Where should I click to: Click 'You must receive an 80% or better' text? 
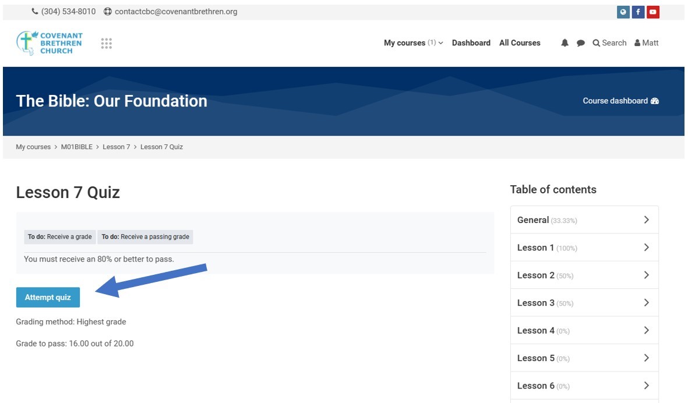(x=98, y=259)
